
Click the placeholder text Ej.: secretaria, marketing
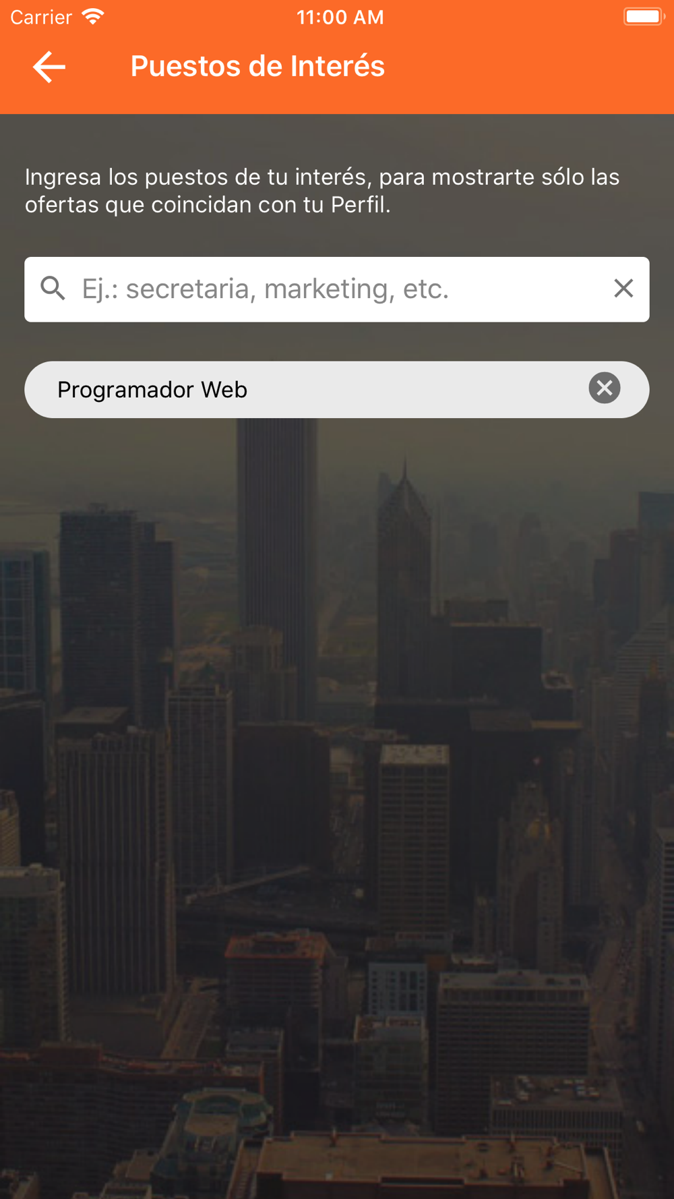266,289
